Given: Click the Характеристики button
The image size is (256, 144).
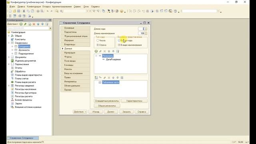Looking at the screenshot, I should [134, 101].
